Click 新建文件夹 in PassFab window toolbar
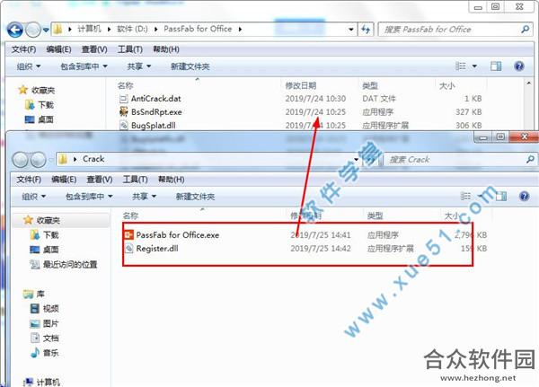 190,66
